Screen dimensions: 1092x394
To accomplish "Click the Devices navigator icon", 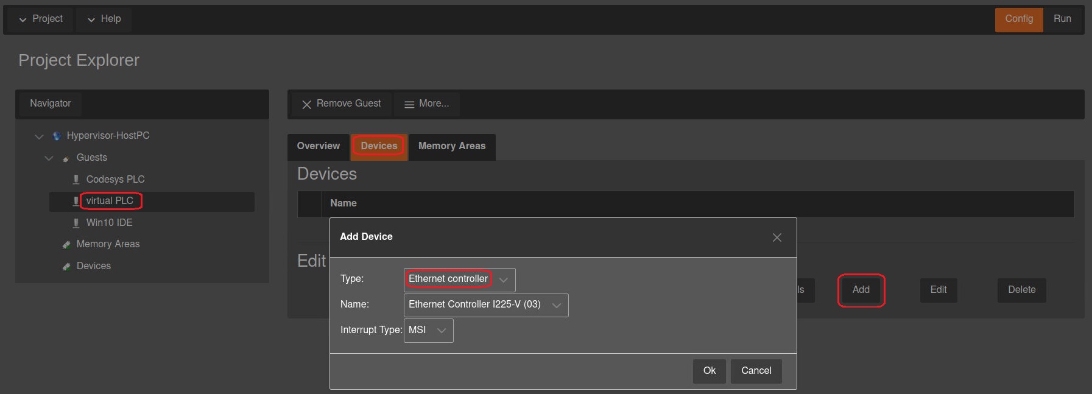I will tap(66, 267).
